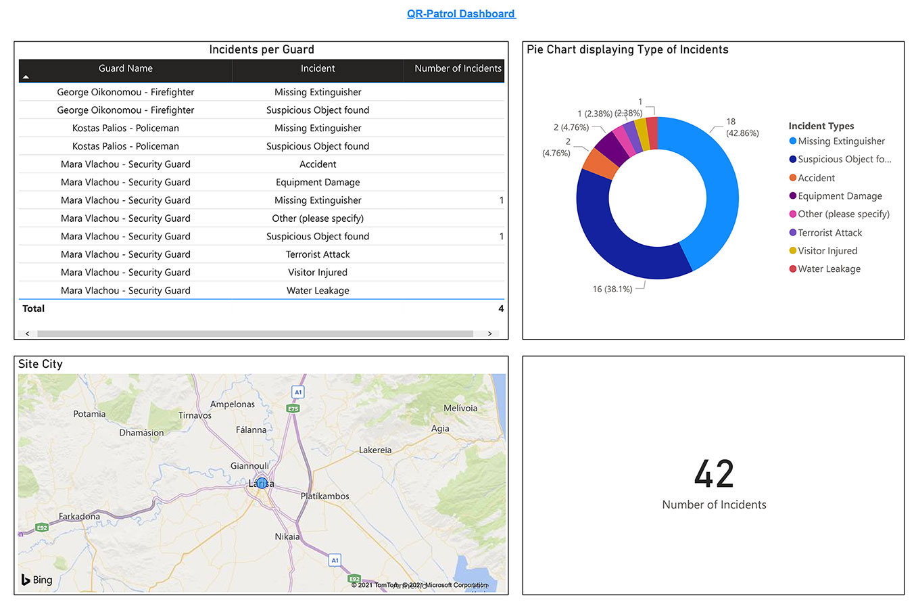The image size is (916, 606).
Task: Select Mara Vlachou's Visitor Injured cell
Action: [318, 273]
